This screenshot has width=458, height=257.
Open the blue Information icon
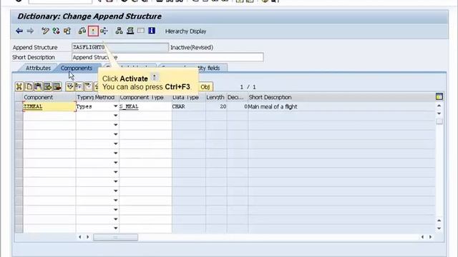coord(152,31)
